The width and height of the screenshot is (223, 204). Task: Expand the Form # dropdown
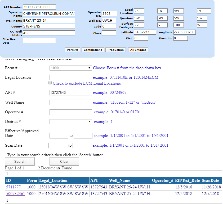coord(70,68)
